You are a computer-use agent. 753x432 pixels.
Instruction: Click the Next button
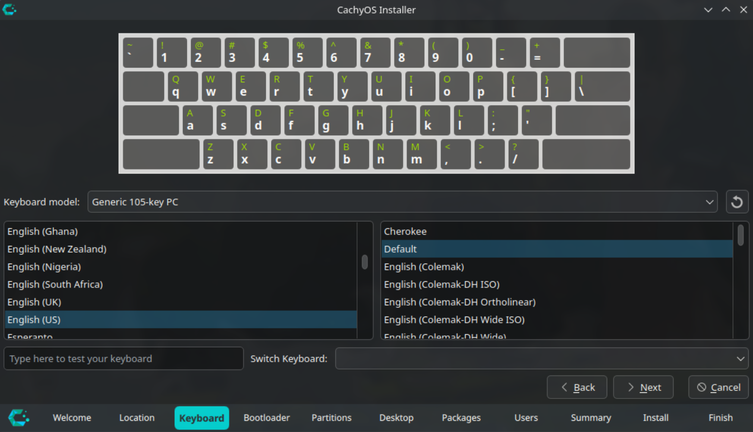(x=643, y=387)
